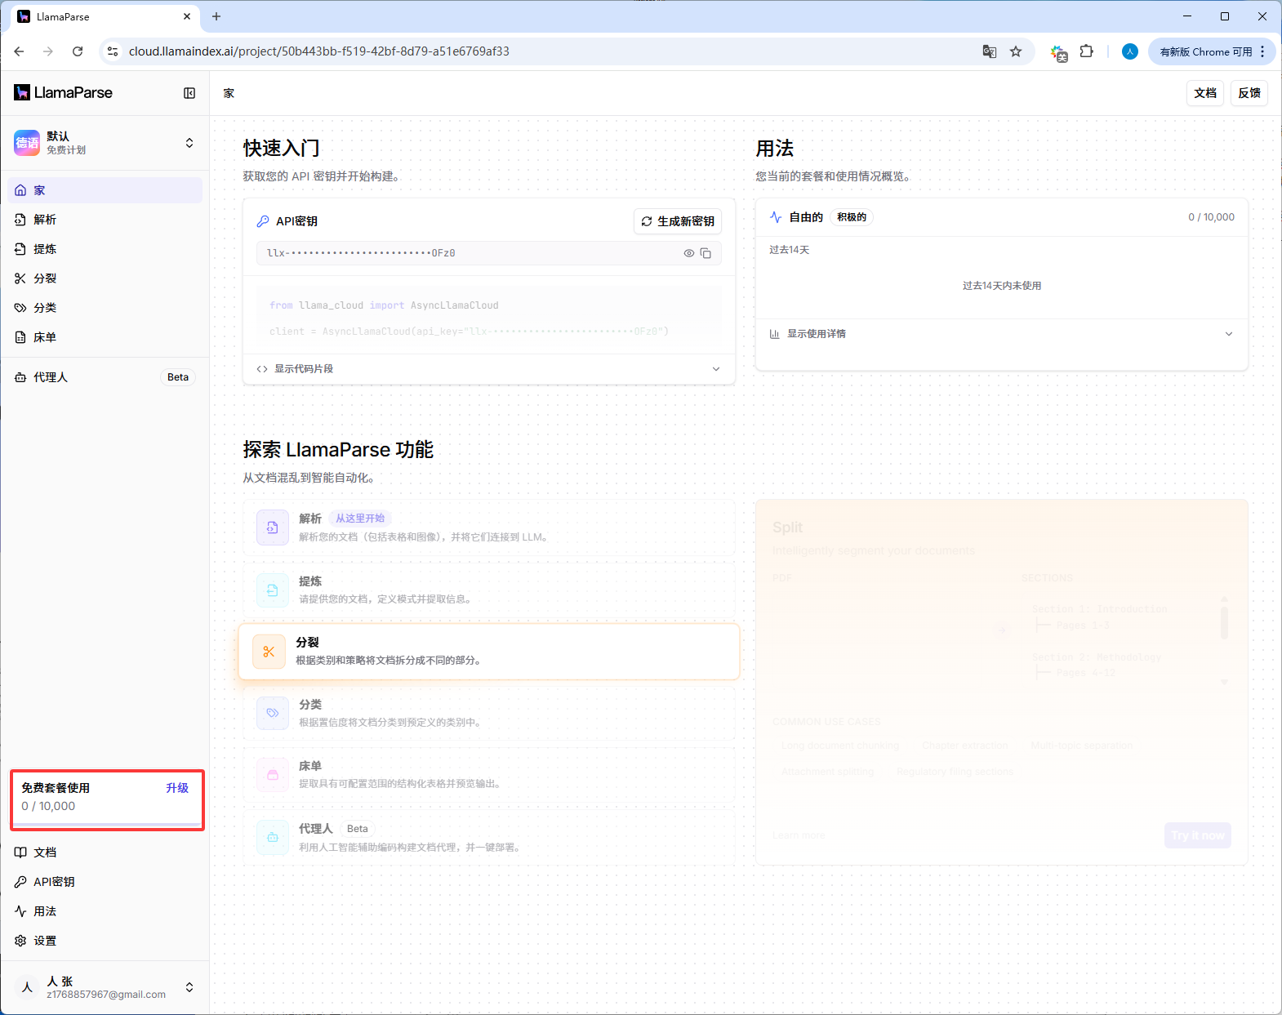Select 分裂 in the sidebar
Screen dimensions: 1282x1015
tap(105, 278)
